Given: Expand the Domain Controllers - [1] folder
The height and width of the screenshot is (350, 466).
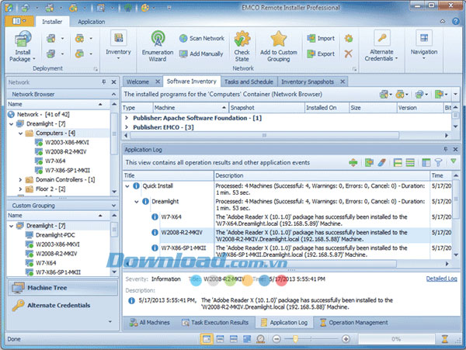Looking at the screenshot, I should tap(20, 179).
